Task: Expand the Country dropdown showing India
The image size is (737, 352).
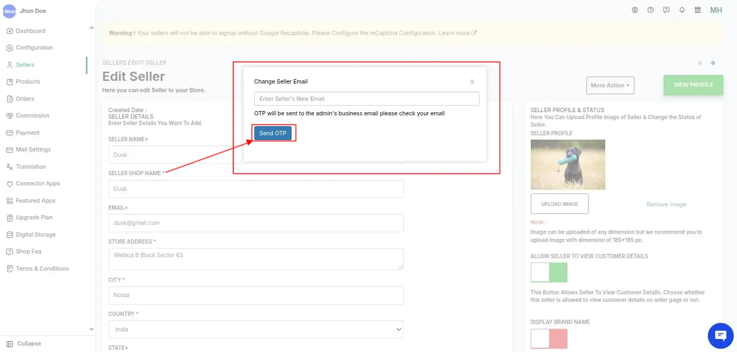Action: pos(256,329)
